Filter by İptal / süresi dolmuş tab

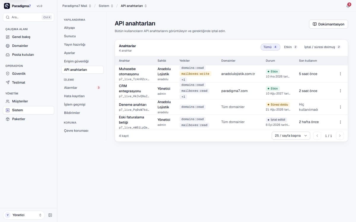[x=322, y=47]
